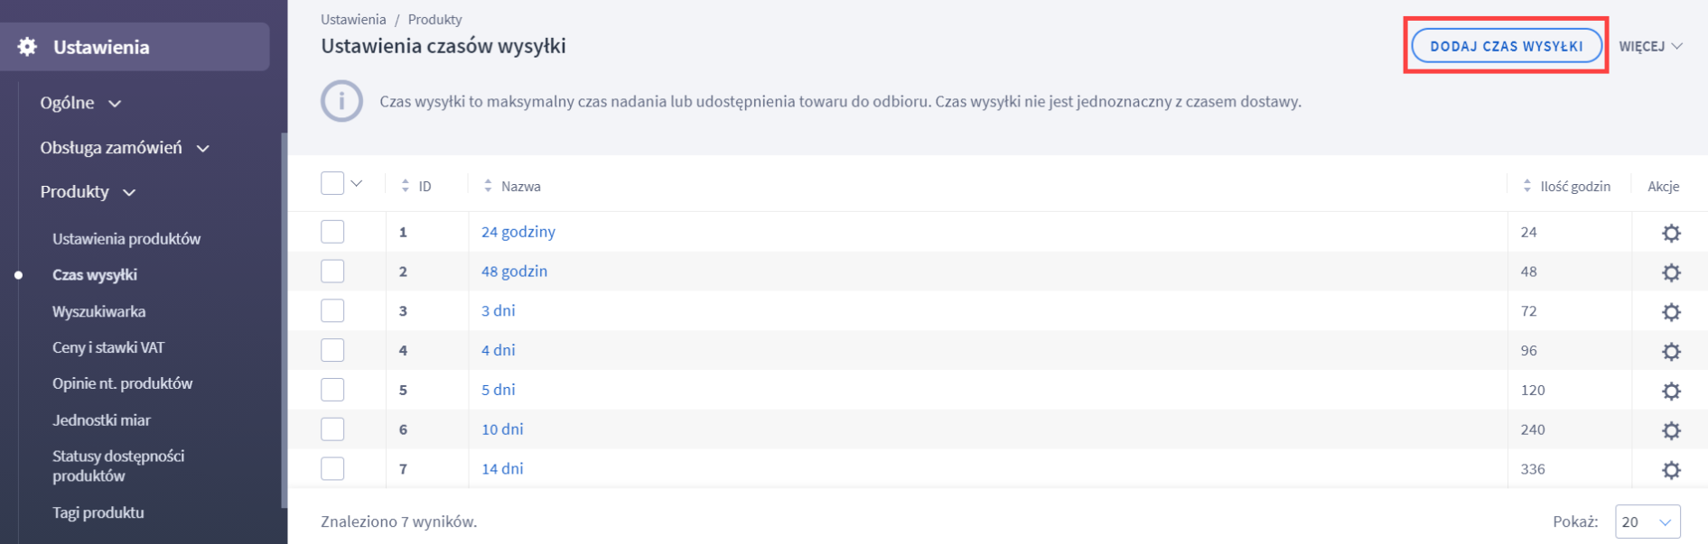
Task: Sort by Ilość godzin column arrows
Action: 1527,186
